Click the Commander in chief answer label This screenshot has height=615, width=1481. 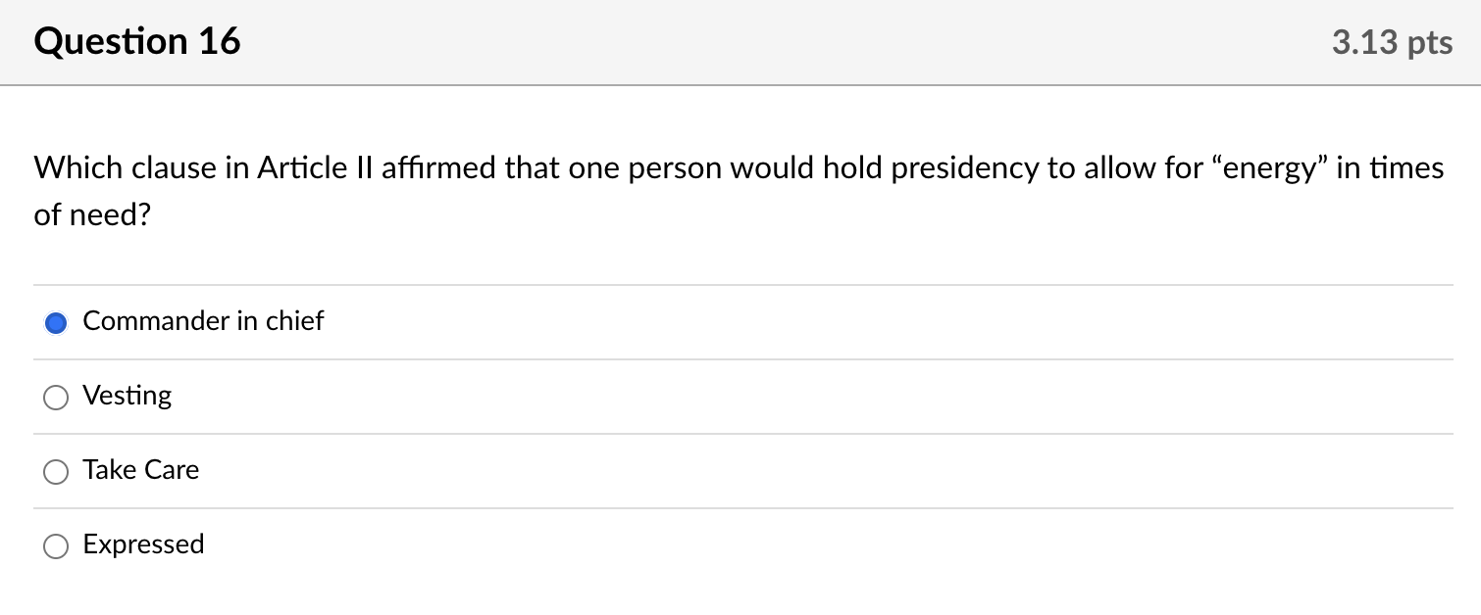[203, 320]
